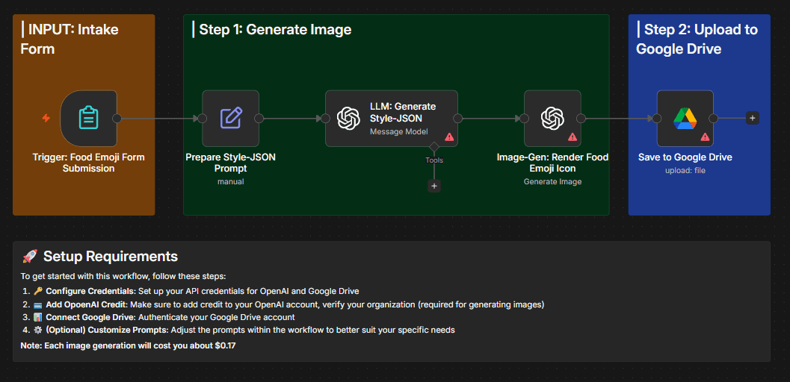Click the gear emoji at Customize Prompts
The width and height of the screenshot is (790, 382).
38,331
